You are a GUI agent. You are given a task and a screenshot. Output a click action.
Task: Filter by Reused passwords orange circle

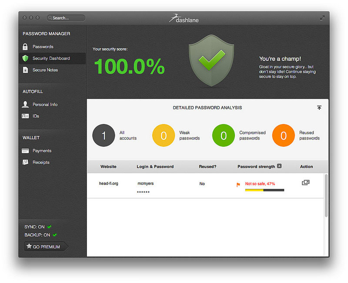(x=284, y=135)
